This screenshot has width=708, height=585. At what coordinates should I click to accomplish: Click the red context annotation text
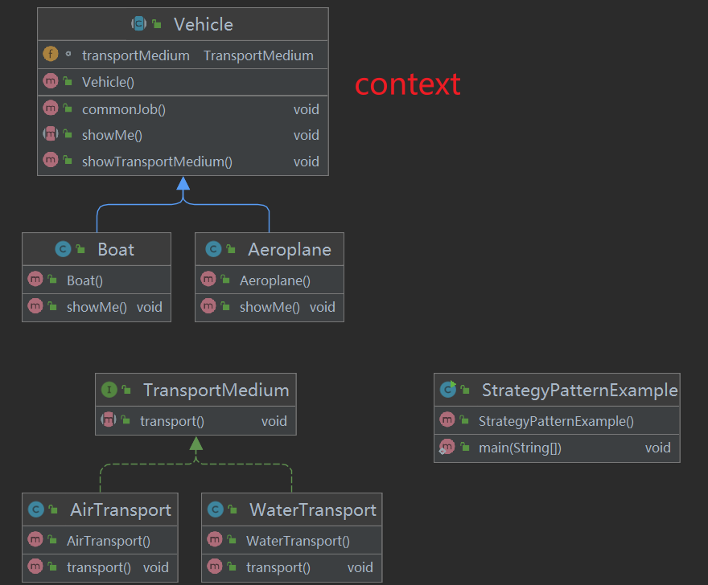(x=407, y=84)
